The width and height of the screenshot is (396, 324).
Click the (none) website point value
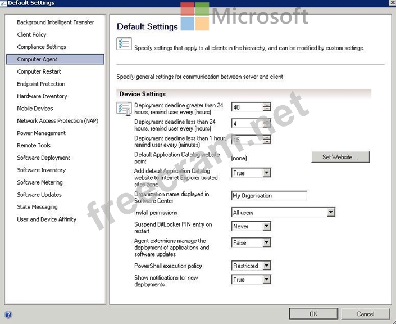[x=239, y=158]
